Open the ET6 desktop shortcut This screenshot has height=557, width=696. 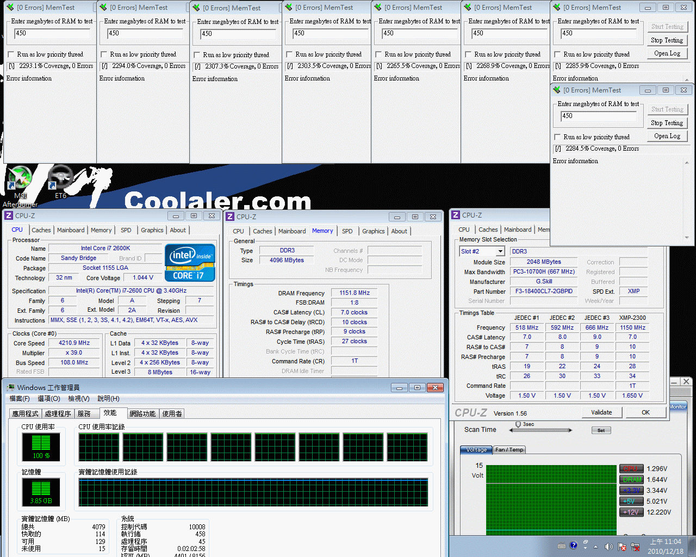(x=60, y=182)
